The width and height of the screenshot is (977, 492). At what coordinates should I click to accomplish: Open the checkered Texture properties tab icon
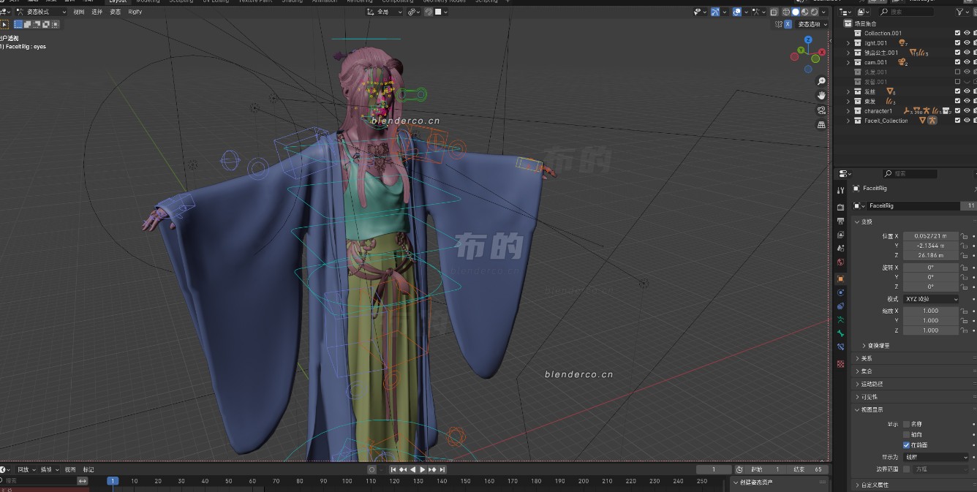[841, 363]
